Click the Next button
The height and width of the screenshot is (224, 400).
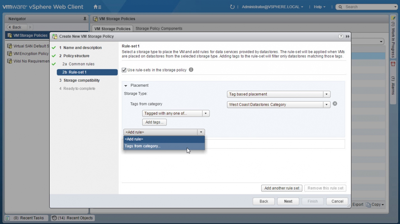pyautogui.click(x=288, y=201)
